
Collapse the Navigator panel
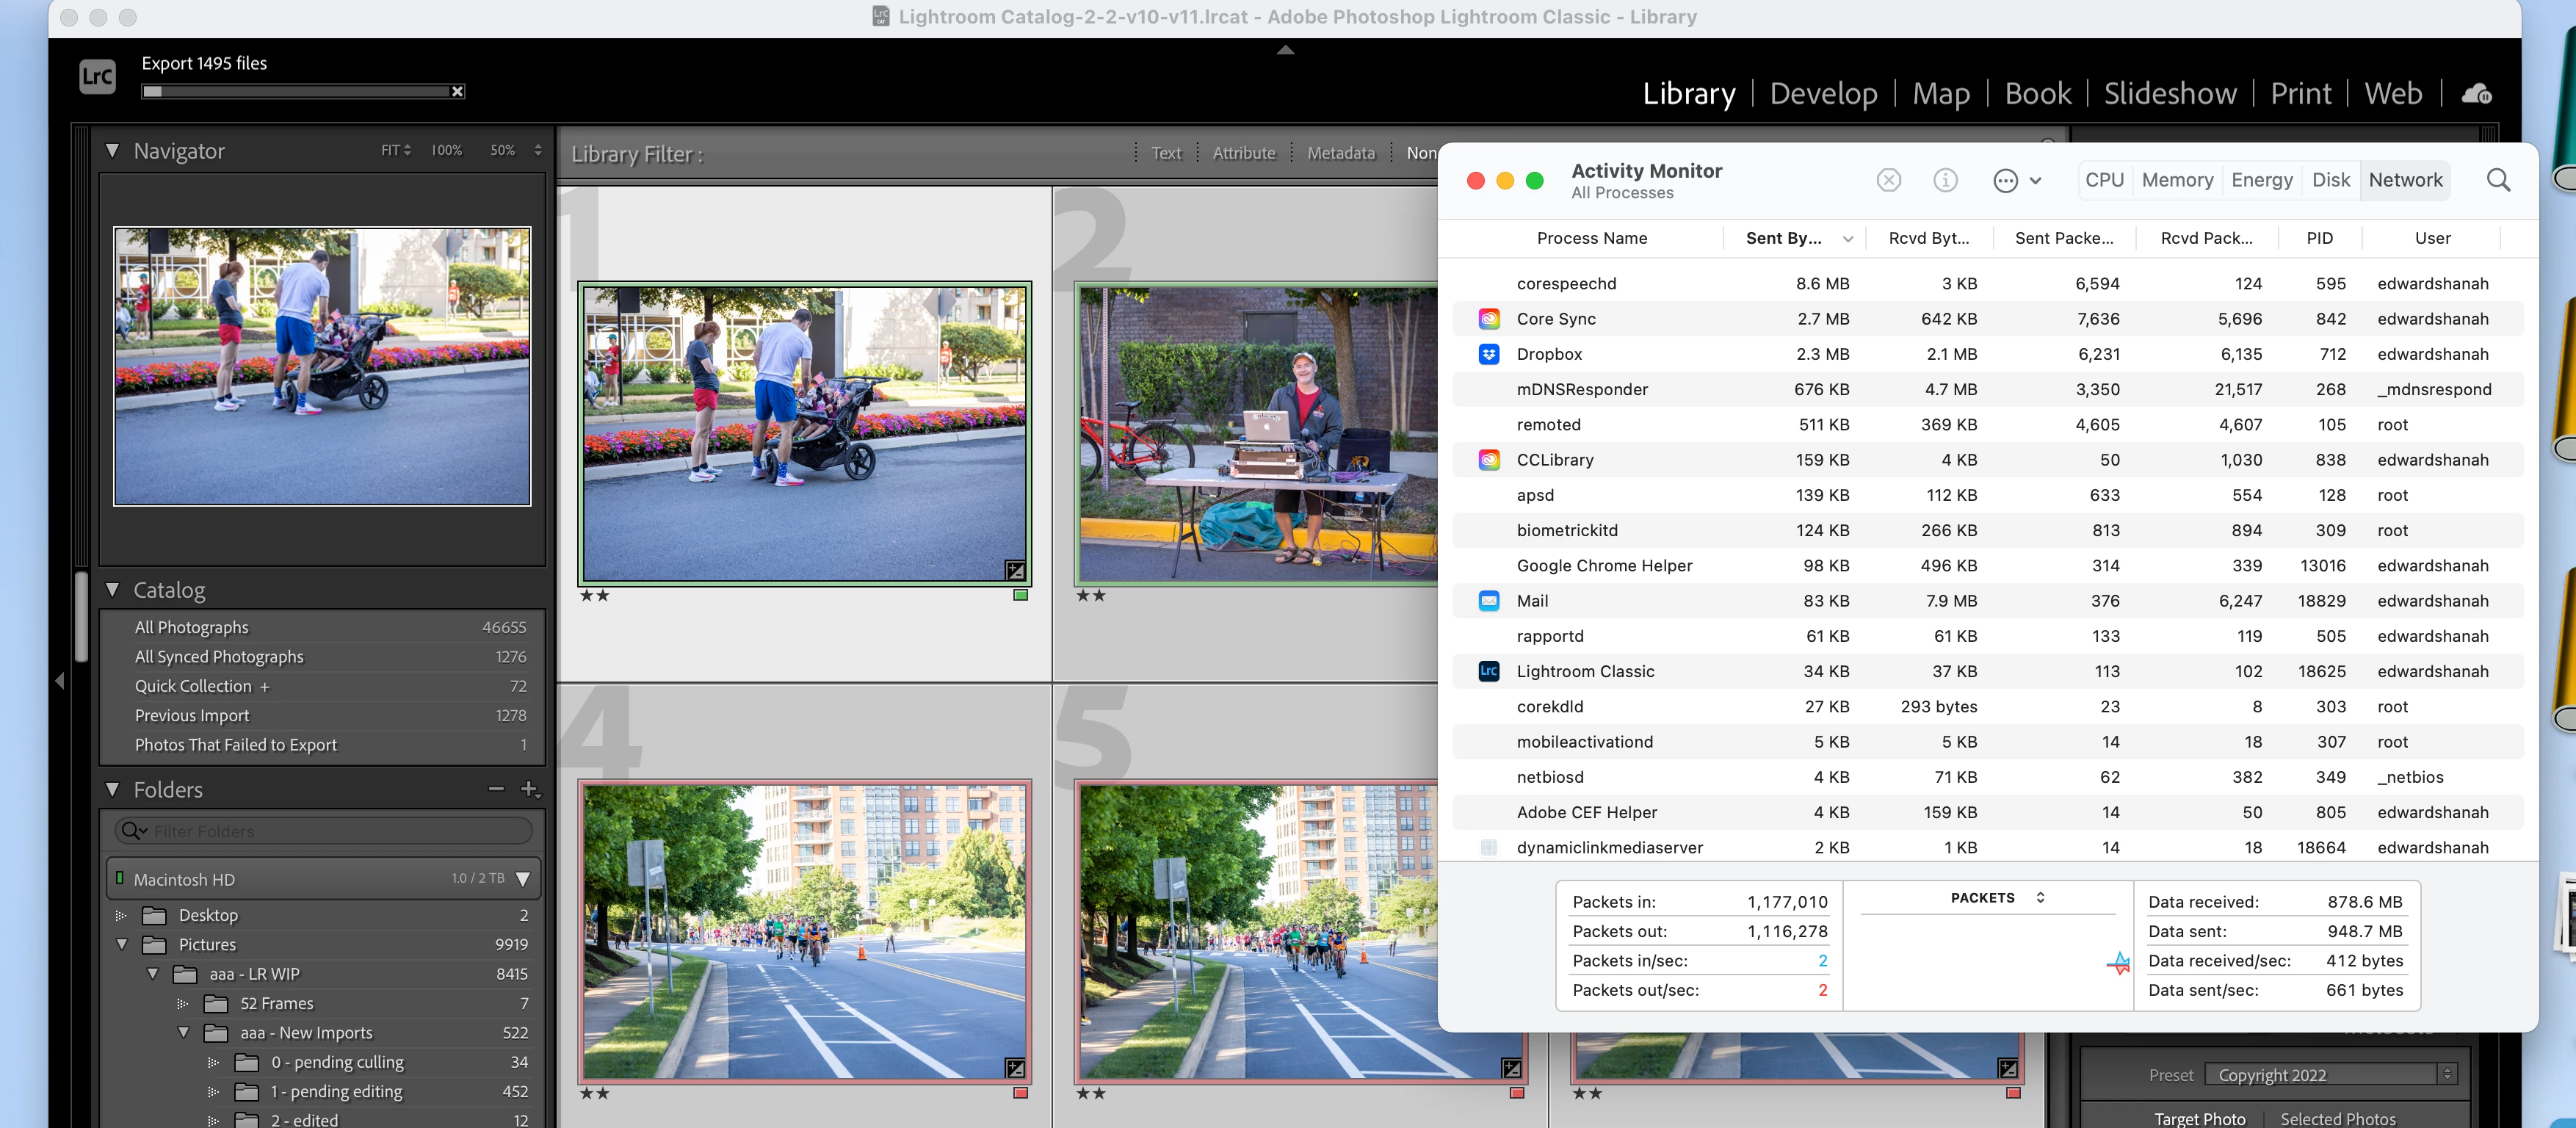[113, 150]
